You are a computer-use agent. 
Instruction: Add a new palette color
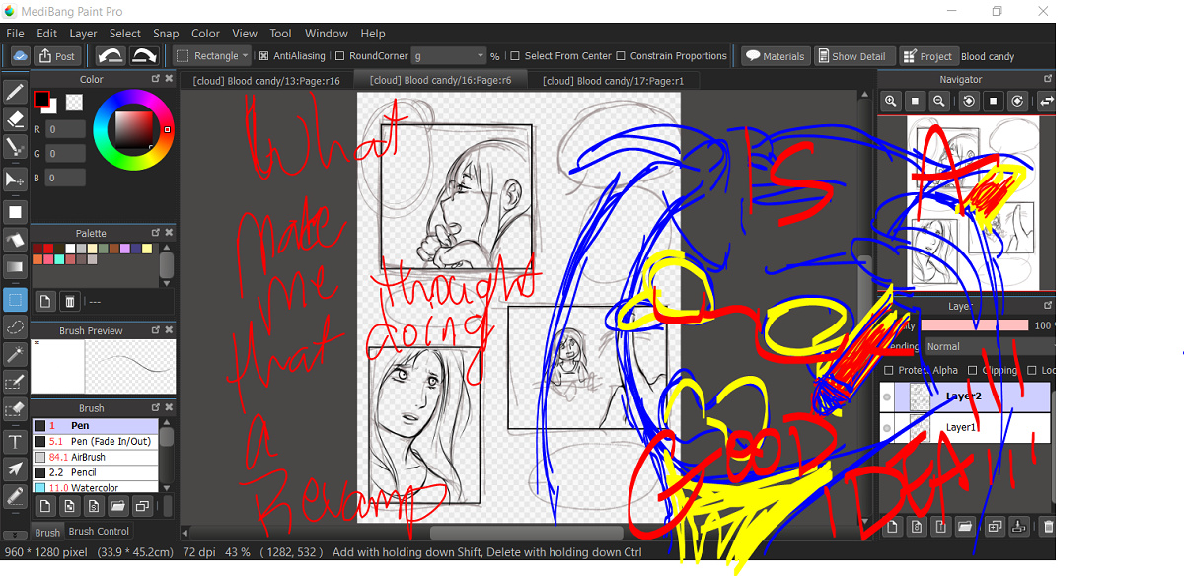tap(44, 301)
